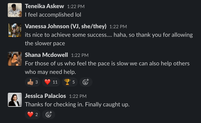Toggle trophy reaction showing 5
Viewport: 201px width, 123px height.
tap(70, 82)
